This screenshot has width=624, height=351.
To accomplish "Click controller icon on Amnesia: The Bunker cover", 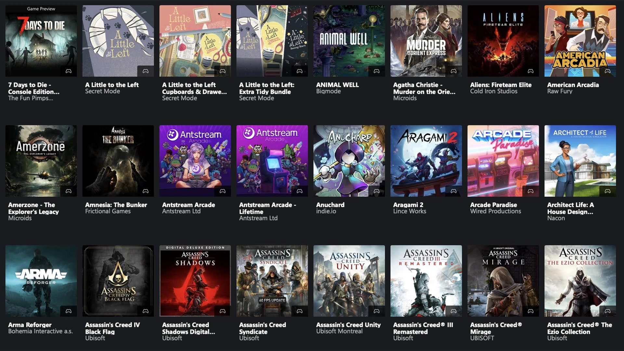I will pyautogui.click(x=146, y=191).
